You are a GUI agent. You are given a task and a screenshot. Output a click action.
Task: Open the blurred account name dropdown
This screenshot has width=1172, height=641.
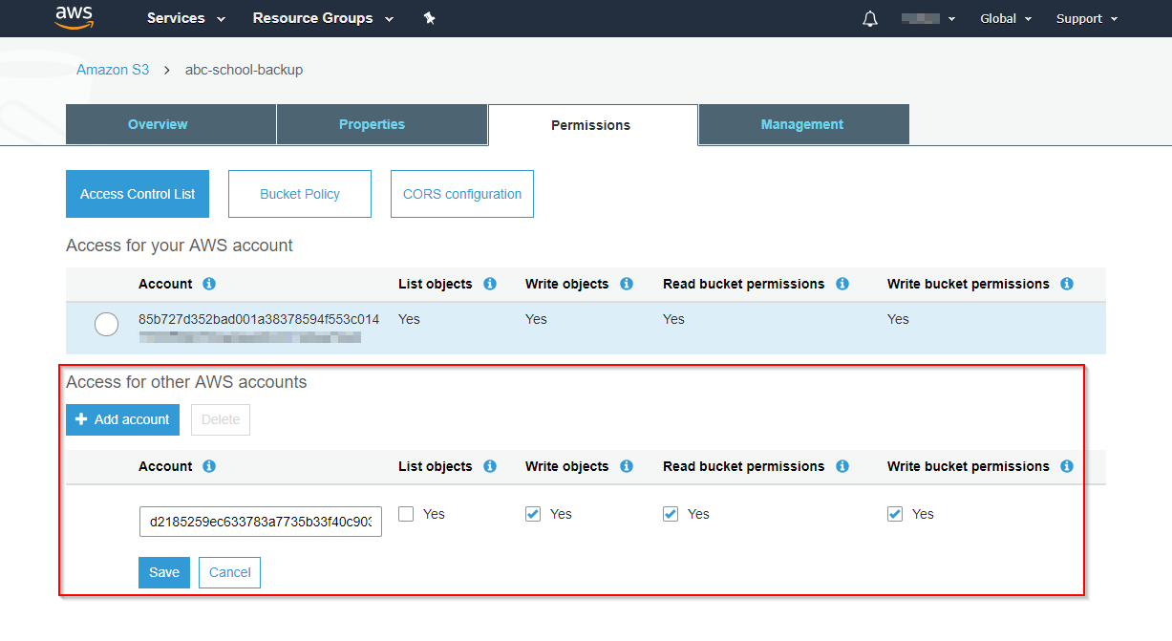[928, 18]
